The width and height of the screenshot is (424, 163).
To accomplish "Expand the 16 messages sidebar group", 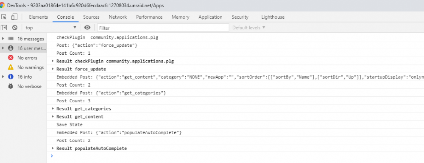I will 3,39.
